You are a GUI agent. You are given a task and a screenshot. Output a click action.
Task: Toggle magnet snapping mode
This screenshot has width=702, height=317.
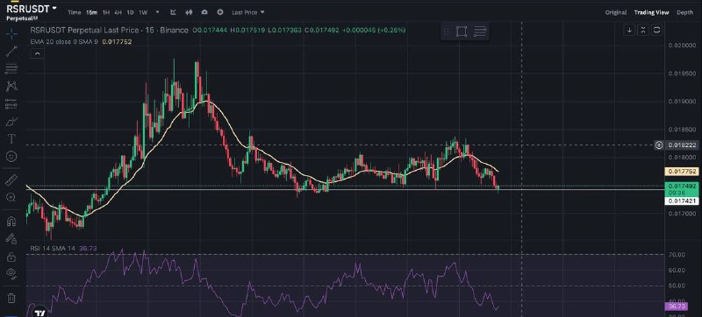[11, 221]
